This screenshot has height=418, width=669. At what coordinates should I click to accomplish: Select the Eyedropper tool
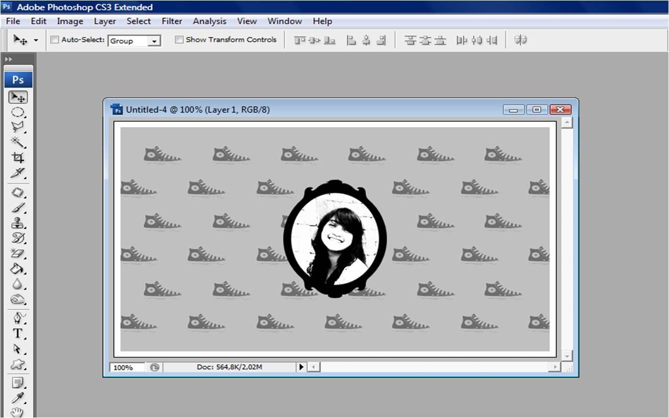click(x=18, y=398)
